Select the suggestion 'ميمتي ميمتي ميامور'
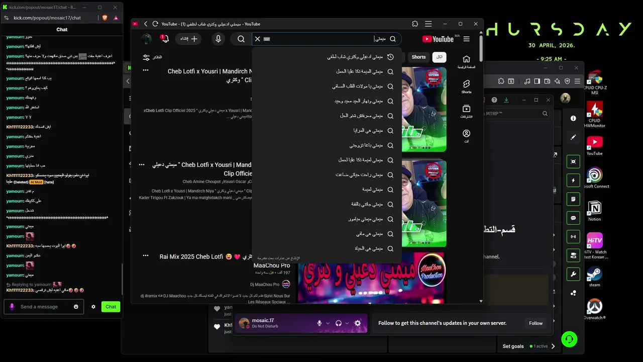 click(x=327, y=219)
